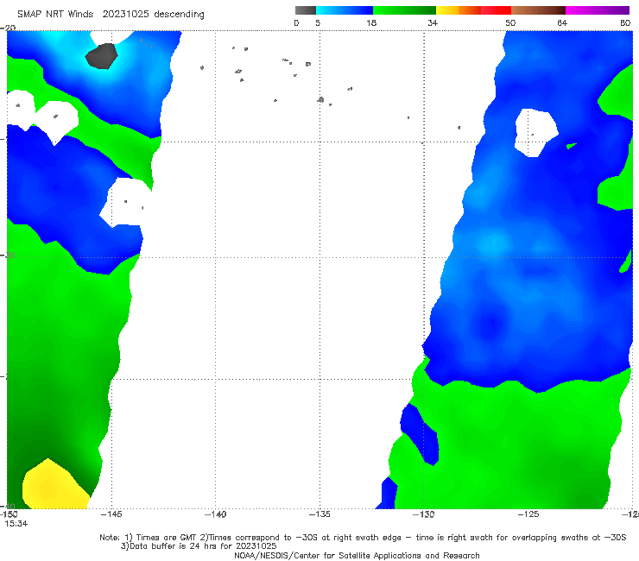Image resolution: width=639 pixels, height=561 pixels.
Task: Click the longitude label '-130'
Action: pyautogui.click(x=424, y=514)
